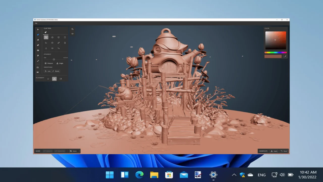
Task: Enable the Single stroke option
Action: [60, 63]
